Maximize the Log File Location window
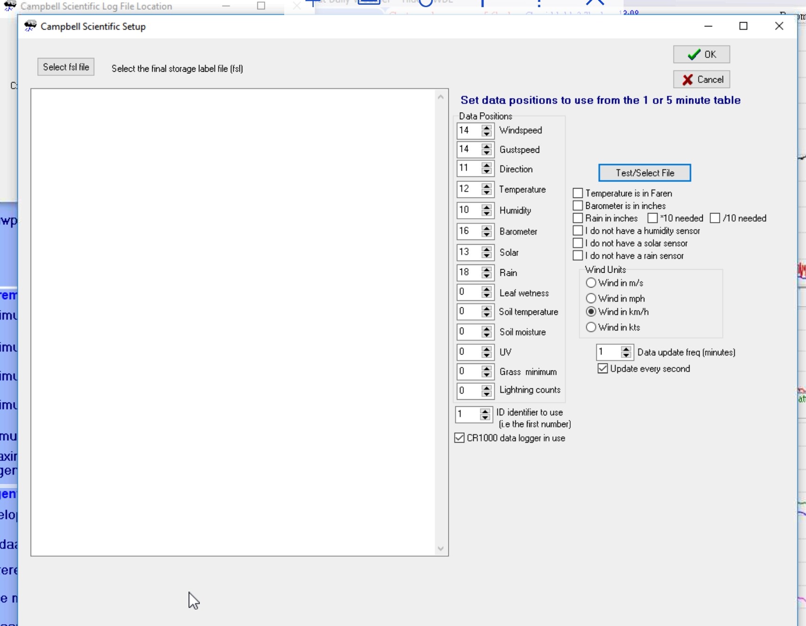This screenshot has width=806, height=626. [x=261, y=6]
